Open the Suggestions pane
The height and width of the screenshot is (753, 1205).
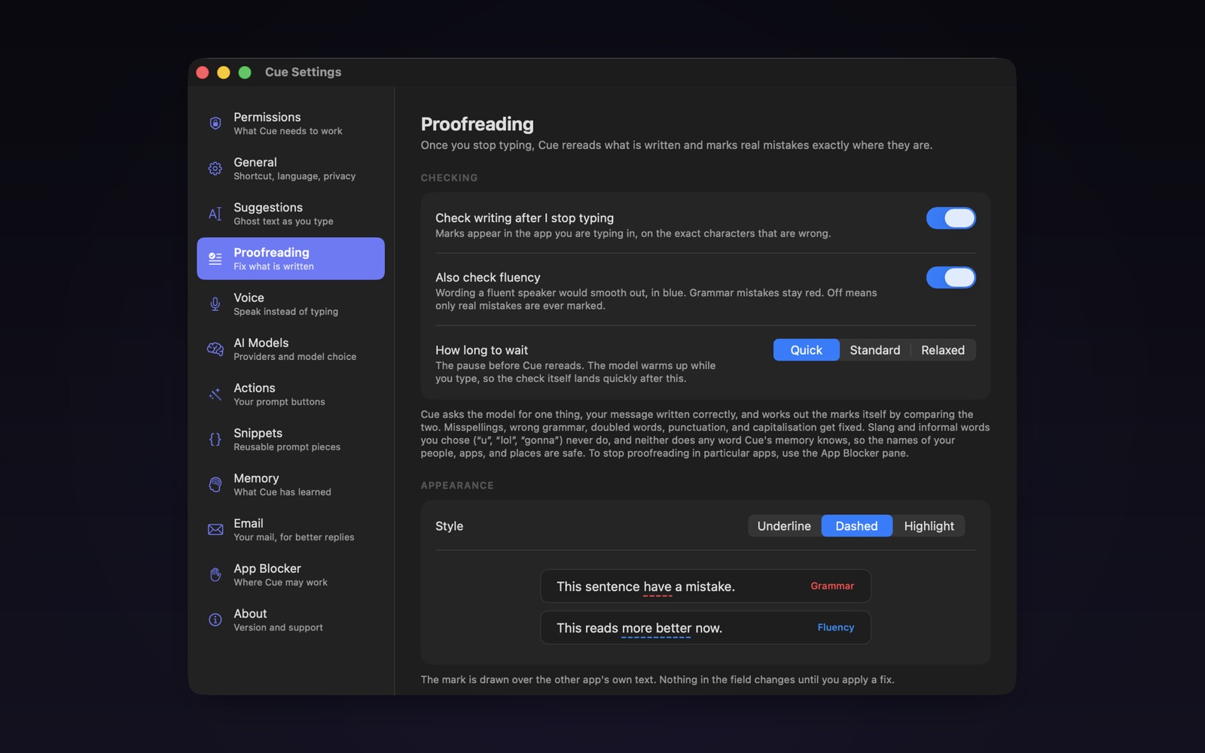291,213
